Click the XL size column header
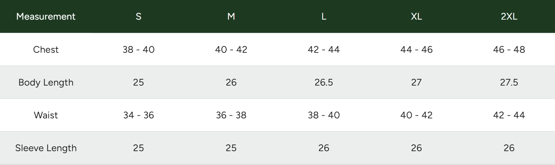The height and width of the screenshot is (165, 555). click(416, 16)
